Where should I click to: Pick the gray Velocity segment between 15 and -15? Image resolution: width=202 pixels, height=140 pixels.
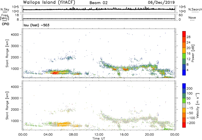click(x=184, y=105)
